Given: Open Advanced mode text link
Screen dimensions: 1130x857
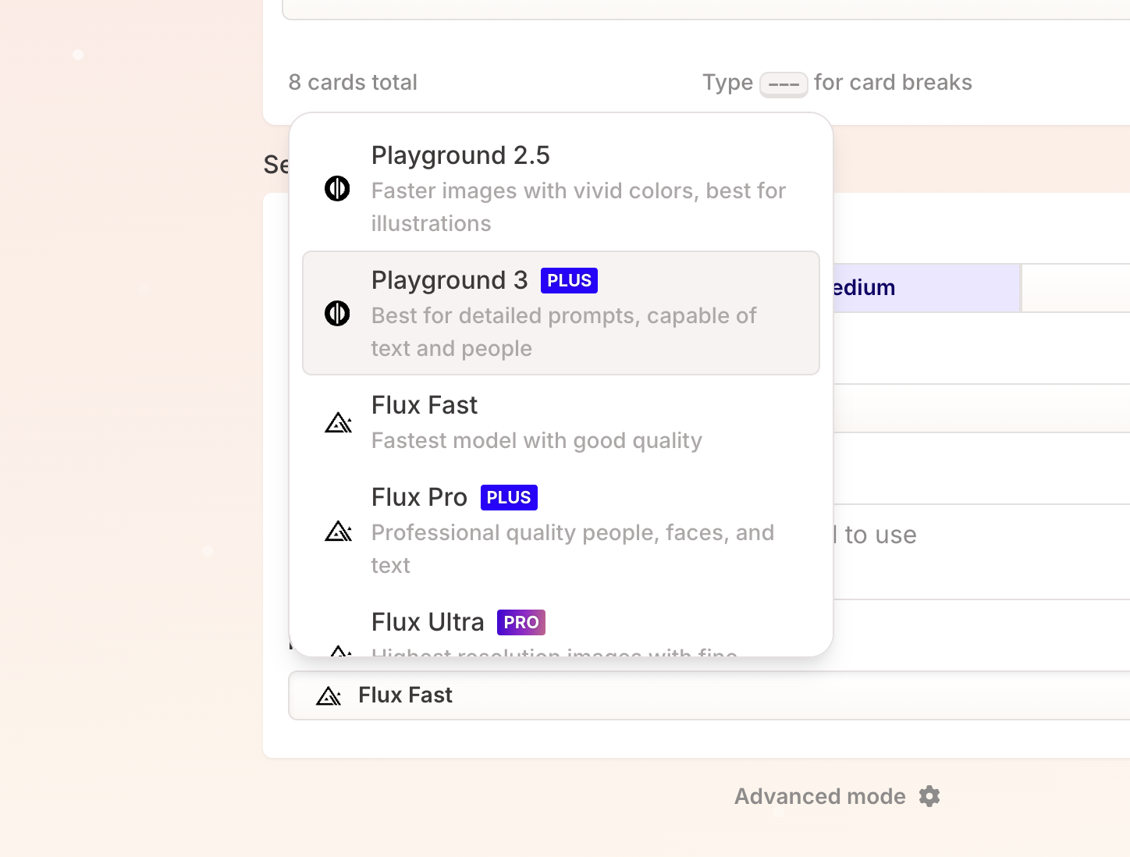Looking at the screenshot, I should click(x=819, y=796).
